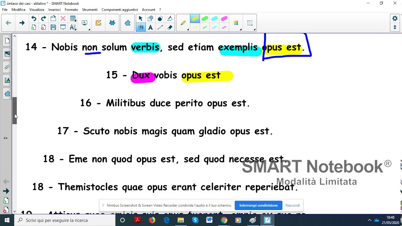Viewport: 402px width, 226px height.
Task: Open measurement tools icon
Action: click(73, 27)
